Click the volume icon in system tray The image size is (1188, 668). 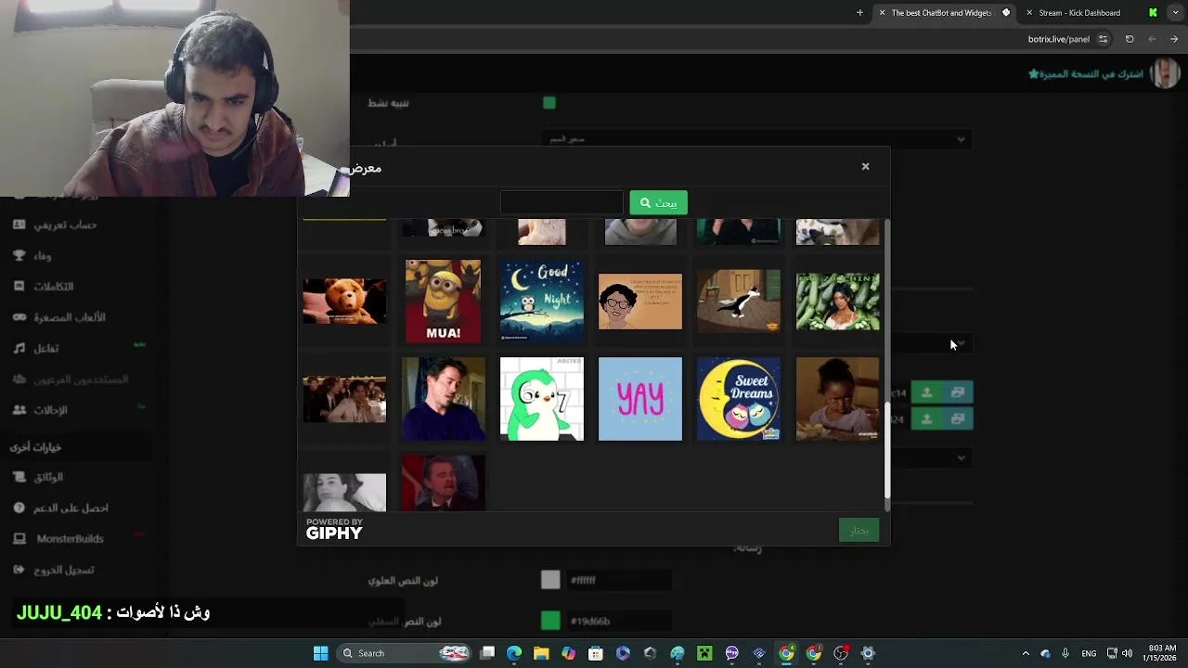[x=1127, y=653]
